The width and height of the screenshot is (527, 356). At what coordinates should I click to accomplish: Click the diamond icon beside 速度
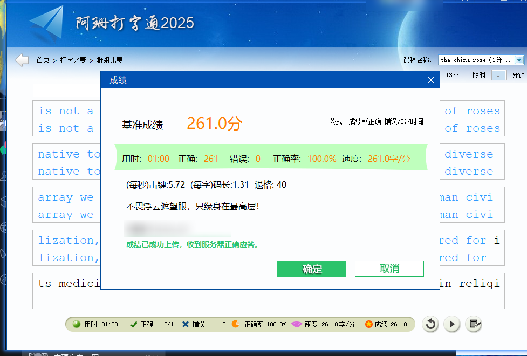pos(297,324)
